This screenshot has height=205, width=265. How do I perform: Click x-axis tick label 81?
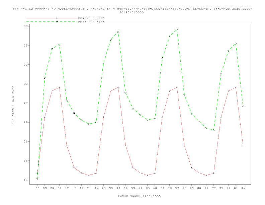coord(236,188)
